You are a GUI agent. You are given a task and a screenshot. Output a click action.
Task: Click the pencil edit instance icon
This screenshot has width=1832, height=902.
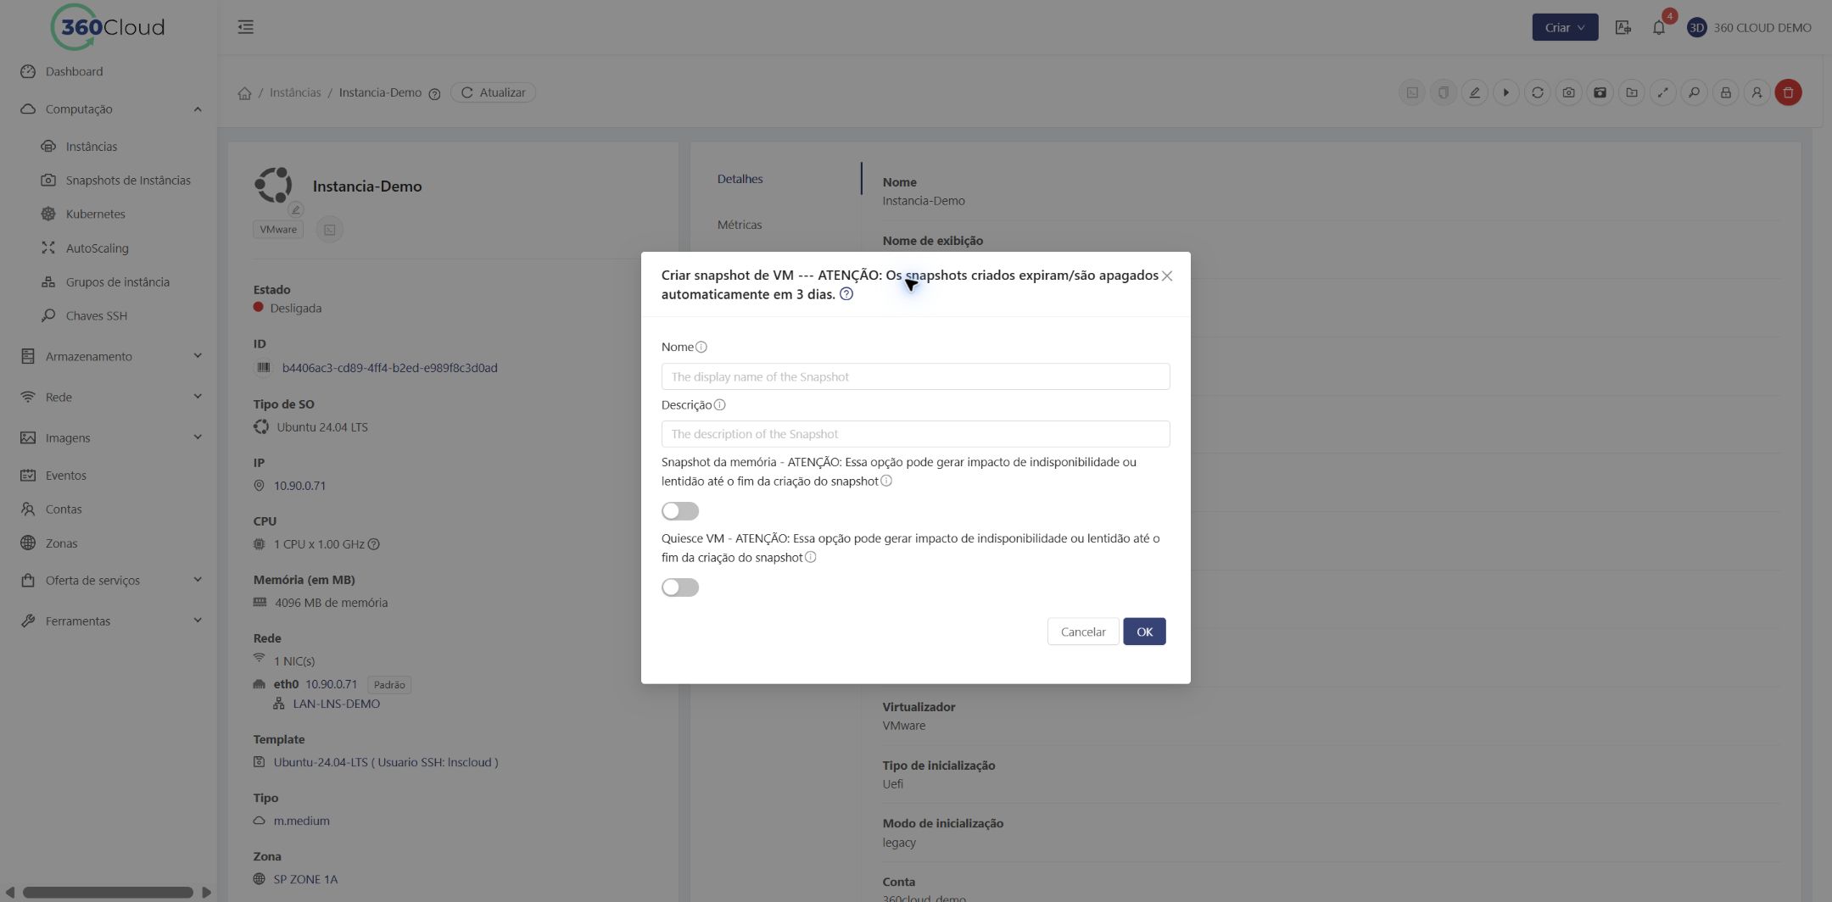tap(1474, 92)
